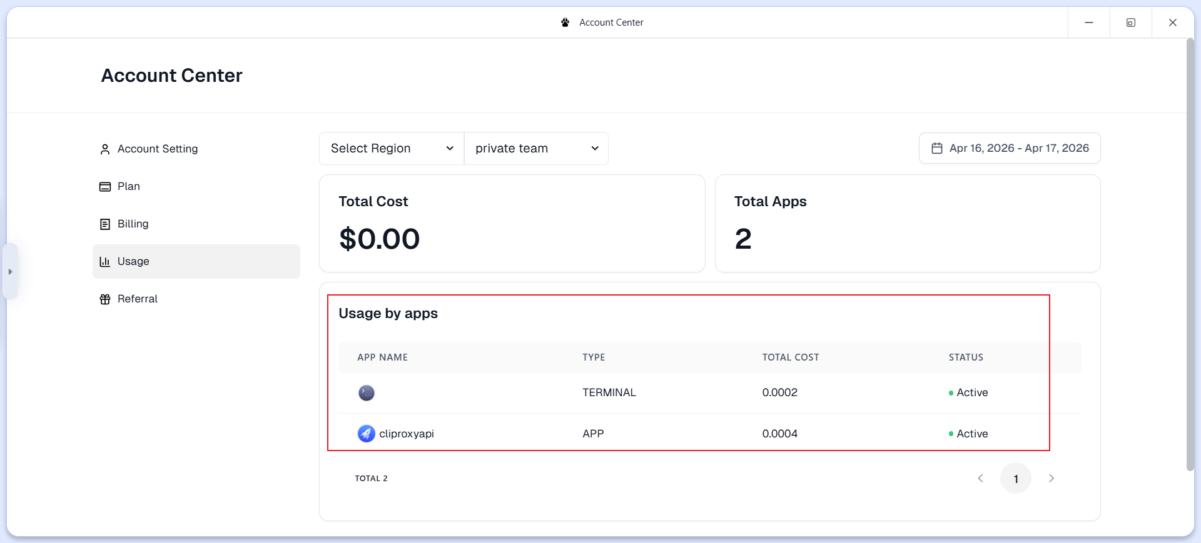
Task: Open the Billing section
Action: pyautogui.click(x=133, y=224)
